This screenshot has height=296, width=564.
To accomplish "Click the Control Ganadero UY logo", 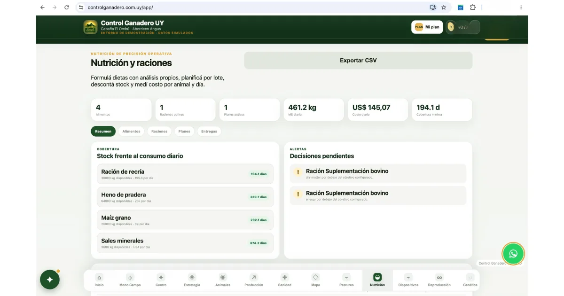I will pos(91,27).
